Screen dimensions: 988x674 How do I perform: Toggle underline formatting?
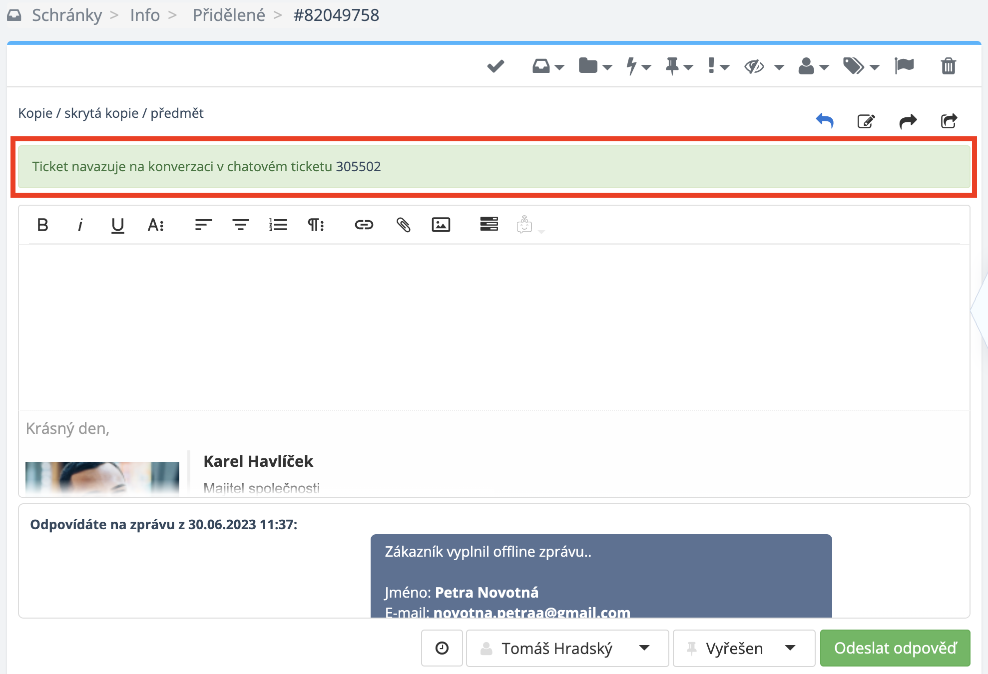[117, 225]
